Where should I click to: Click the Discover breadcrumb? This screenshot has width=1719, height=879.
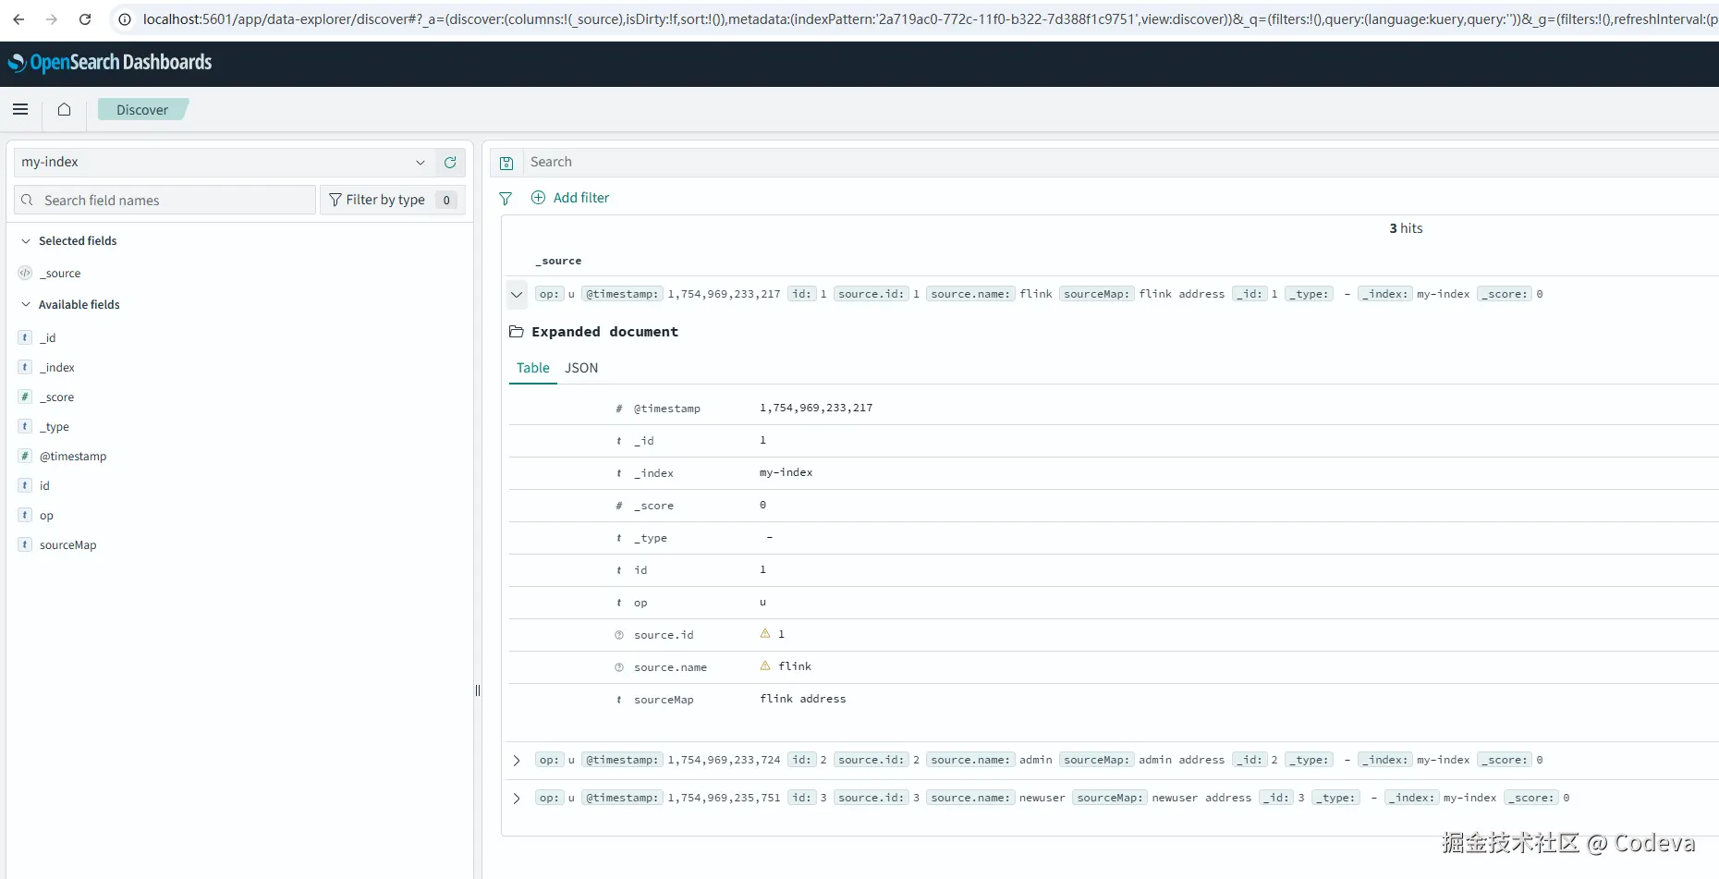pyautogui.click(x=142, y=109)
